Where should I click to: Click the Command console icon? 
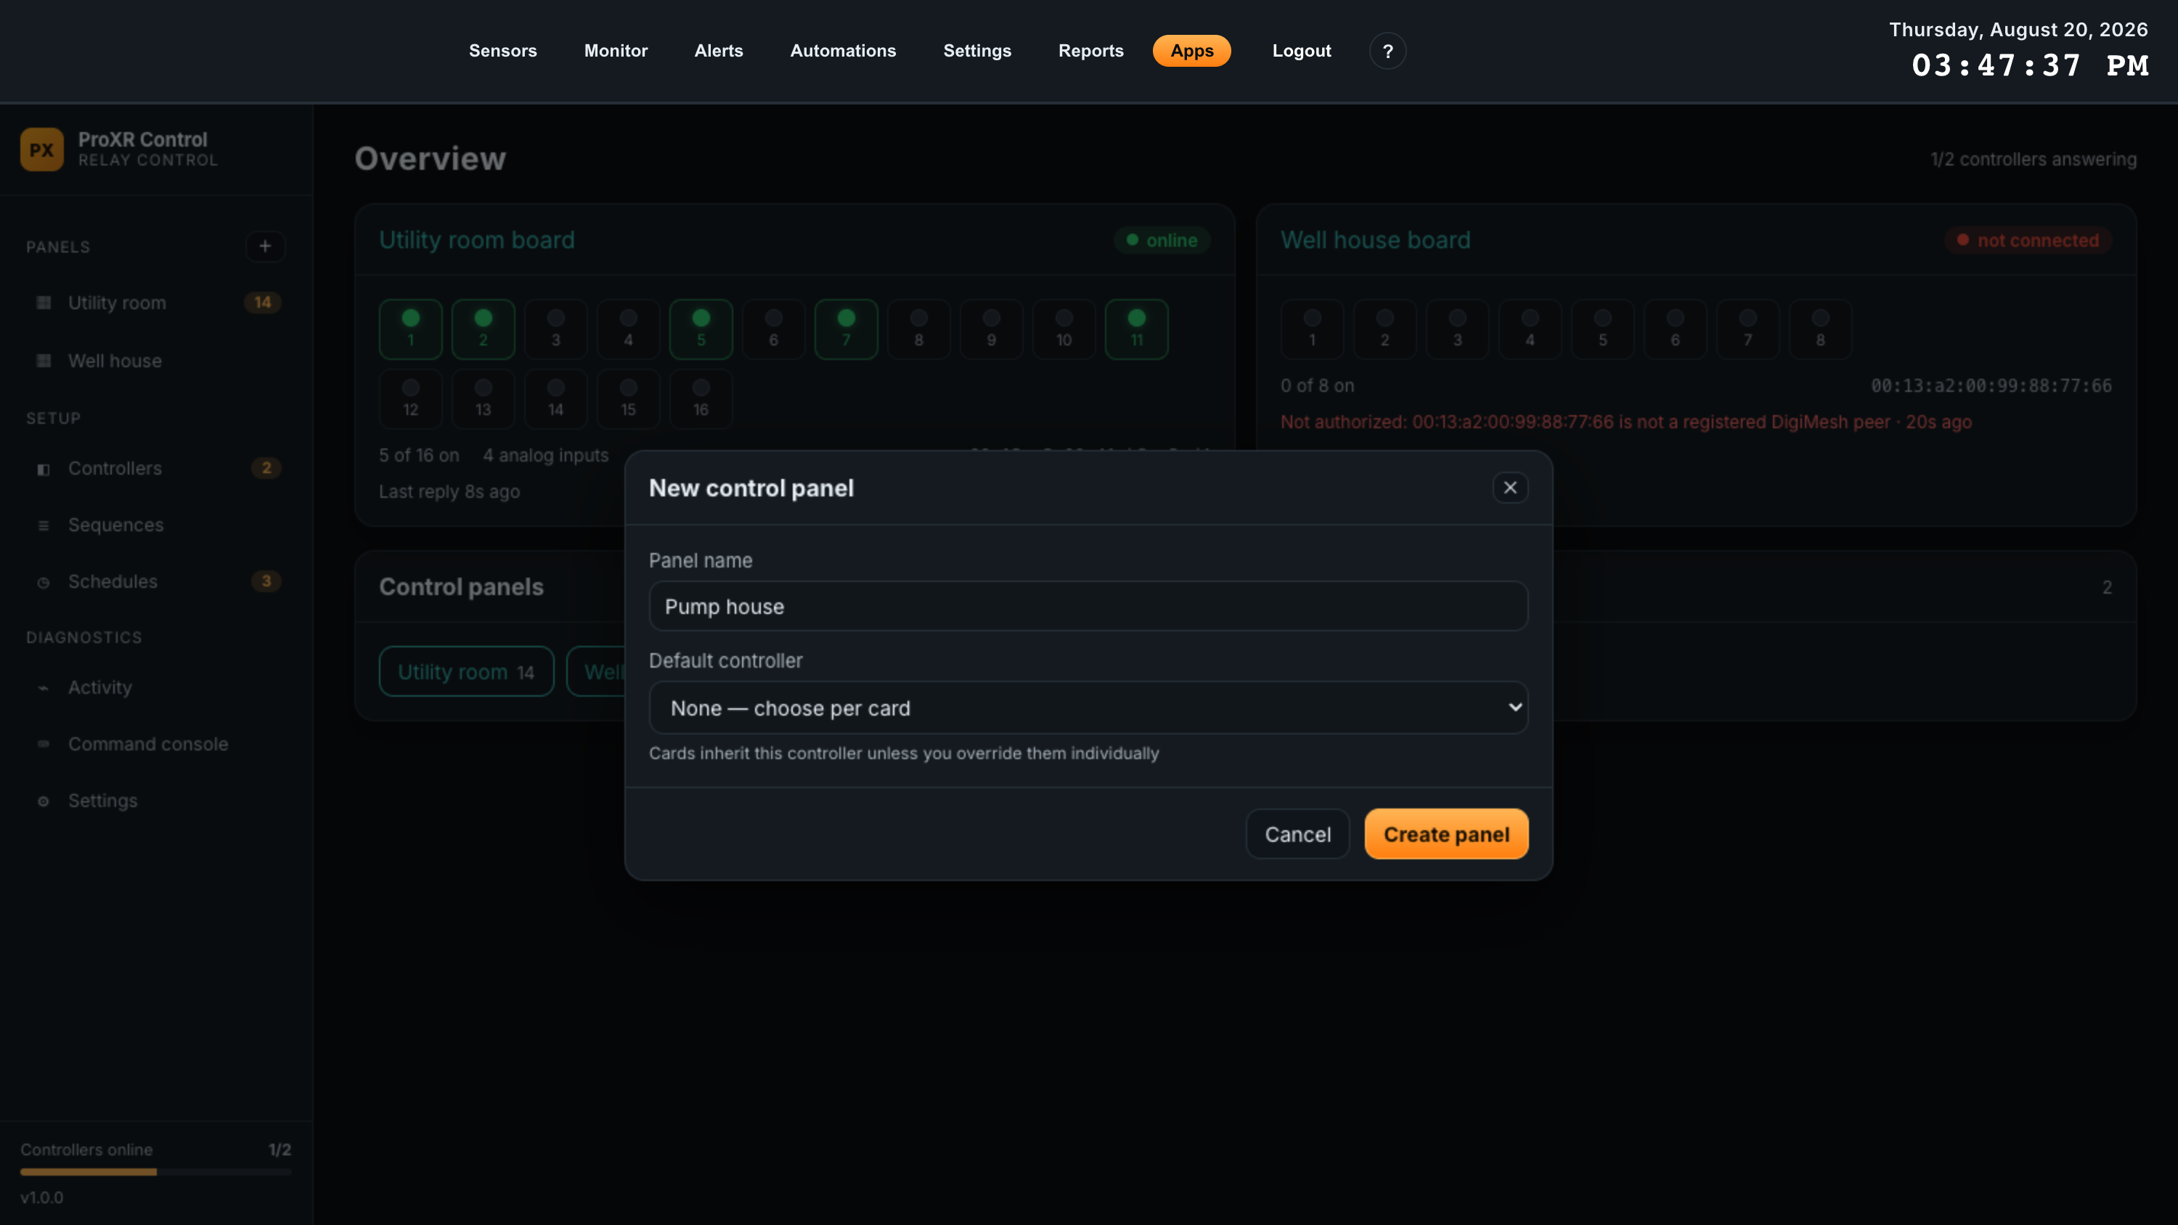tap(43, 744)
